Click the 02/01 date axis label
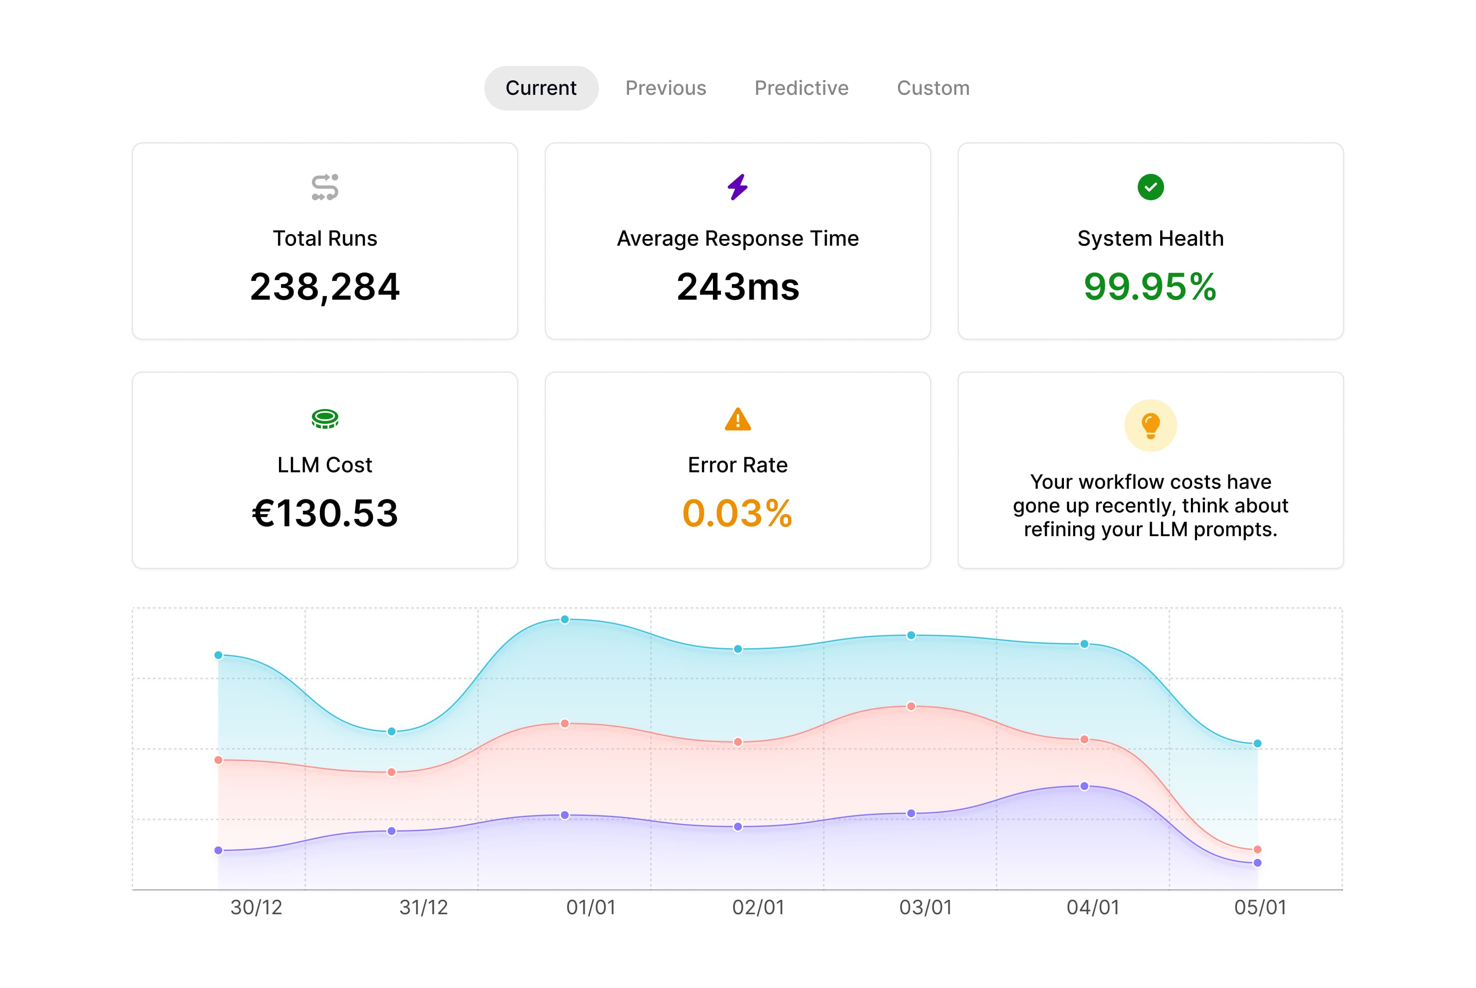 [758, 907]
